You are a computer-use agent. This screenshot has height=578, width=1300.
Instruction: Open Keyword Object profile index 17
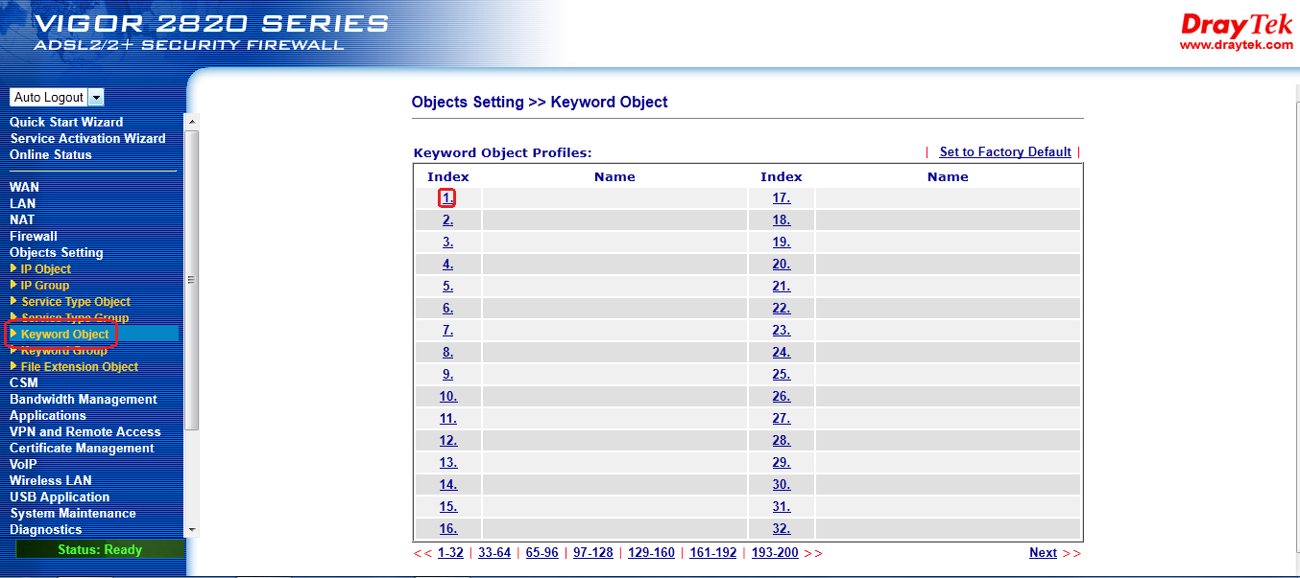pyautogui.click(x=781, y=198)
